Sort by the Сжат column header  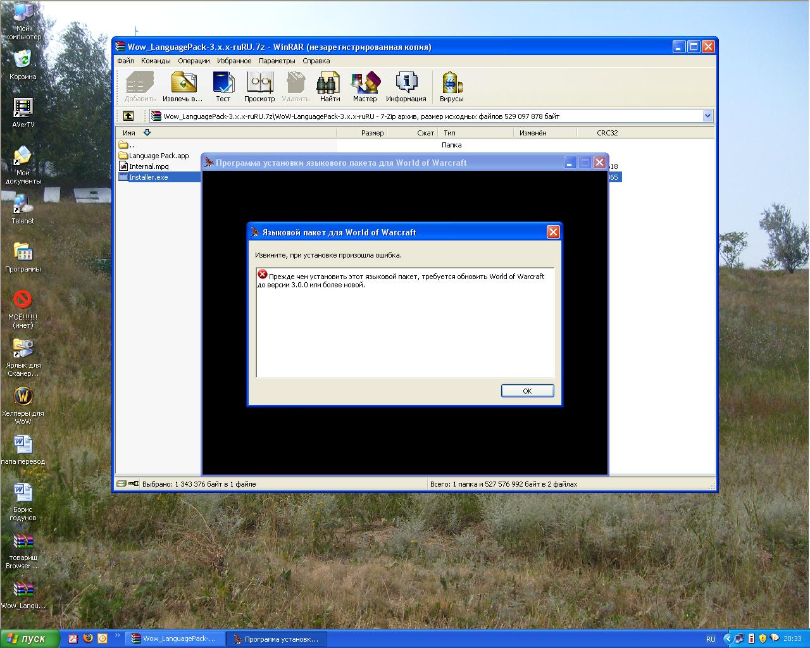412,133
